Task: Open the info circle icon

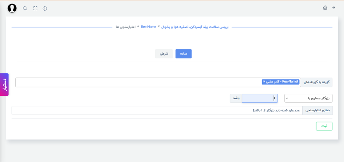Action: tap(45, 9)
